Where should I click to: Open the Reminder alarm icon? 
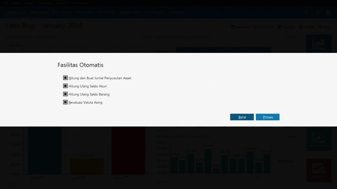click(233, 27)
